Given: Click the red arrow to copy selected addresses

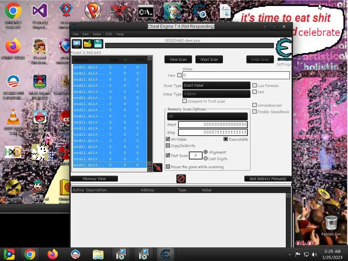Looking at the screenshot, I should pos(158,167).
